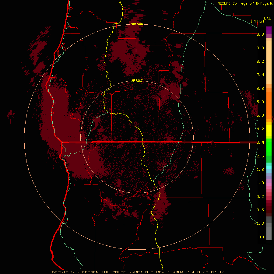
Task: Click the 9.0 value on the color scale
Action: point(260,48)
